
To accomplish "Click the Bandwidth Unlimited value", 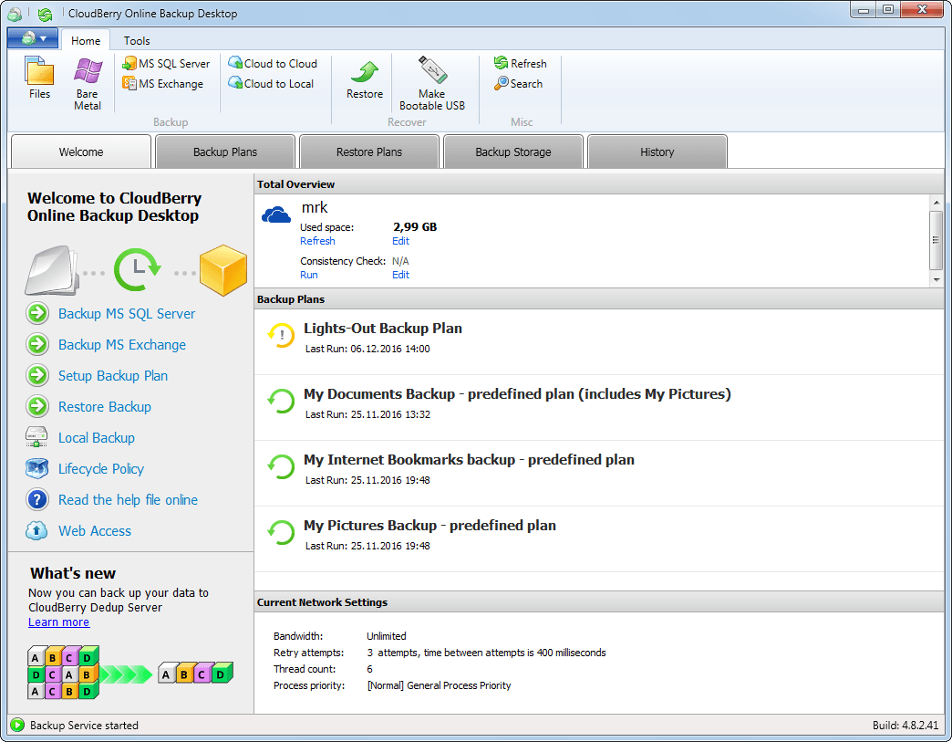I will [387, 636].
